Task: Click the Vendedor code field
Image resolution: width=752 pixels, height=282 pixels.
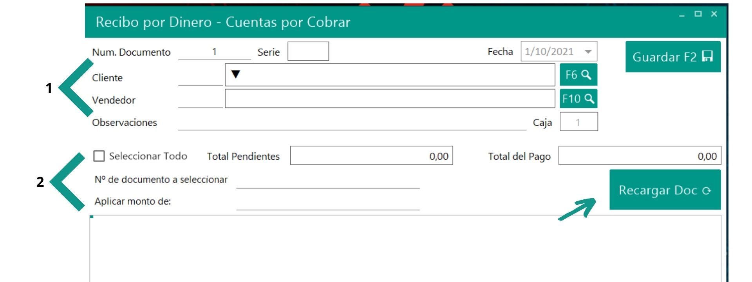Action: click(x=200, y=100)
